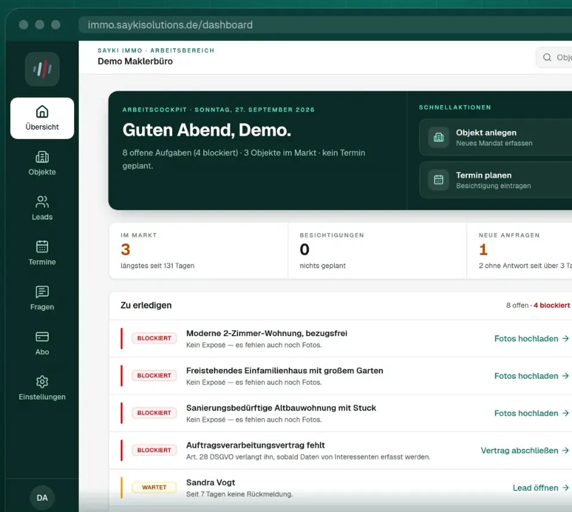Click title Freistehendes Einfamilienhaus mit großem Garten

(x=285, y=371)
